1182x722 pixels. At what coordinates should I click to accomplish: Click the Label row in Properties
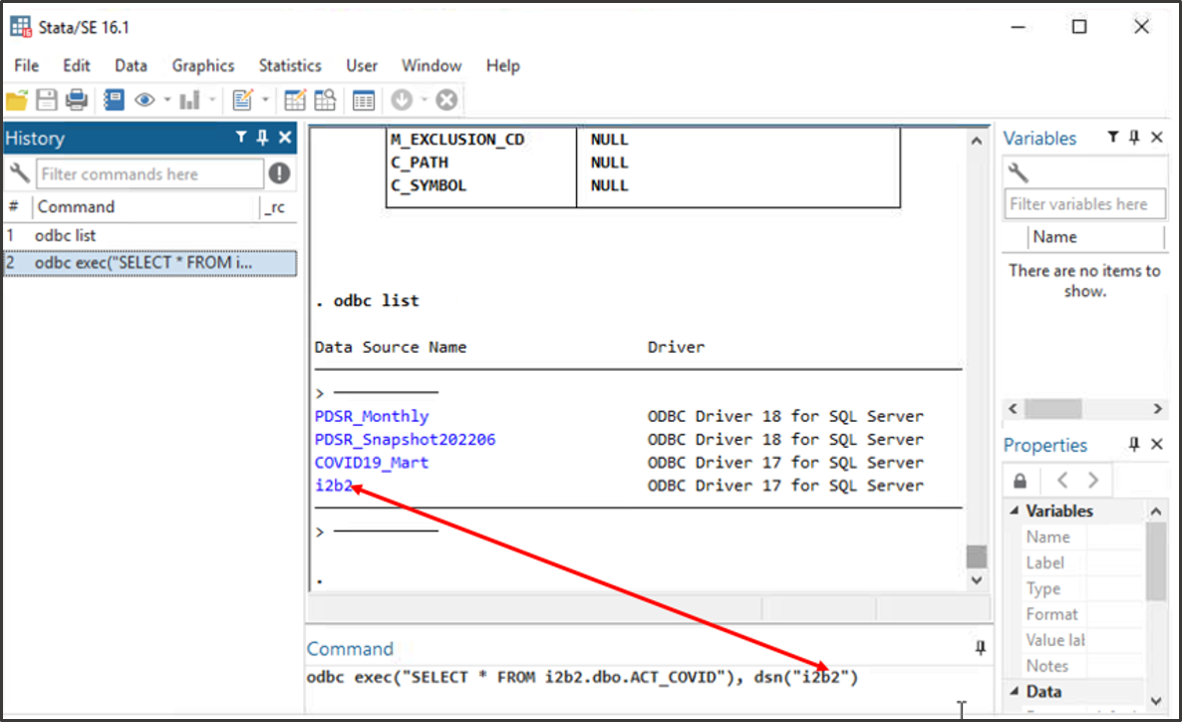[1083, 562]
